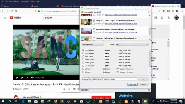This screenshot has width=185, height=104.
Task: Open the History menu in Firefox
Action: [x=17, y=1]
